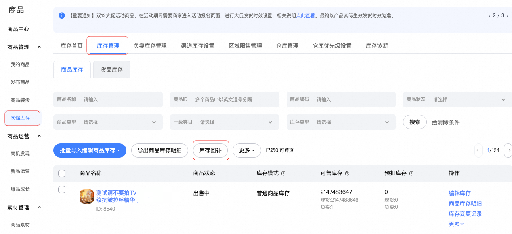Click the 出售中 status text
The image size is (512, 234).
point(201,193)
